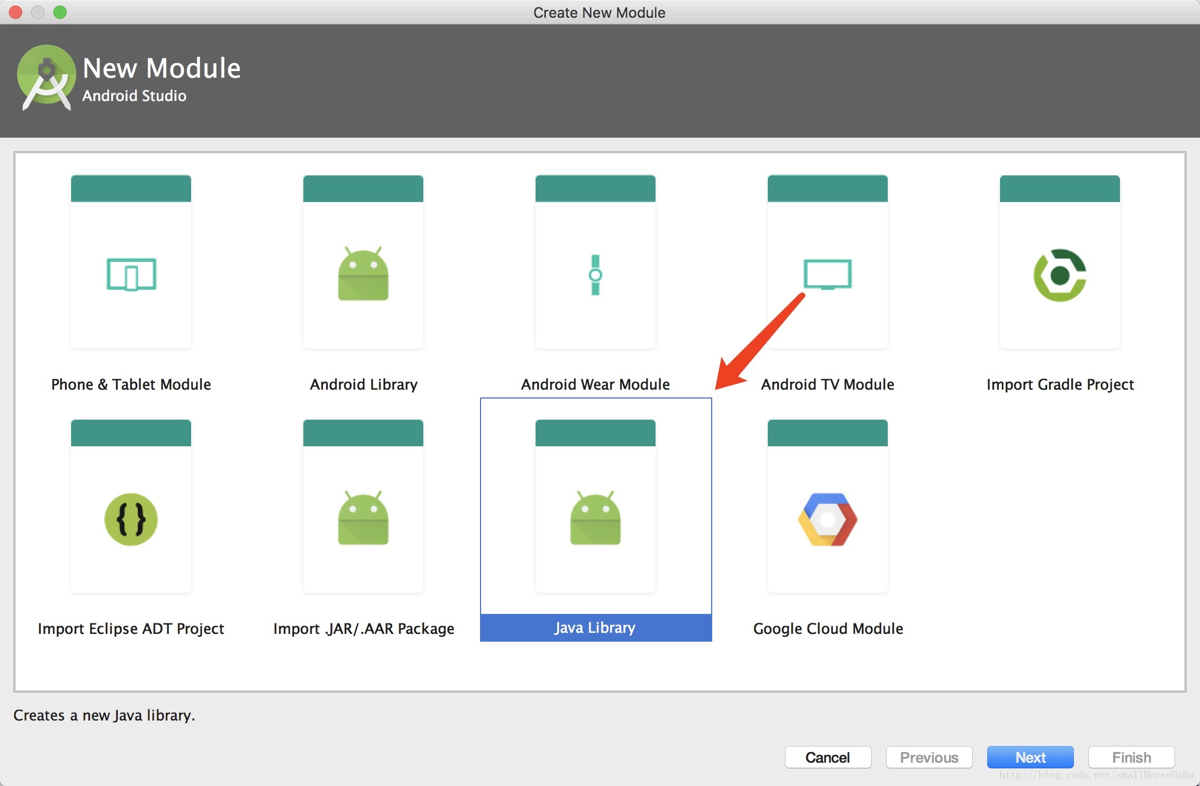Image resolution: width=1200 pixels, height=786 pixels.
Task: Close the Create New Module window
Action: click(16, 12)
